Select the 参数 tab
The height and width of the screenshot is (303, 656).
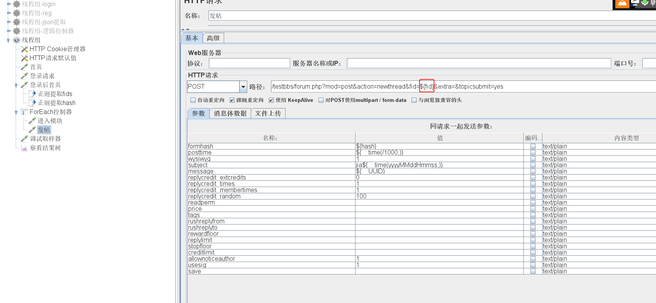pyautogui.click(x=199, y=113)
